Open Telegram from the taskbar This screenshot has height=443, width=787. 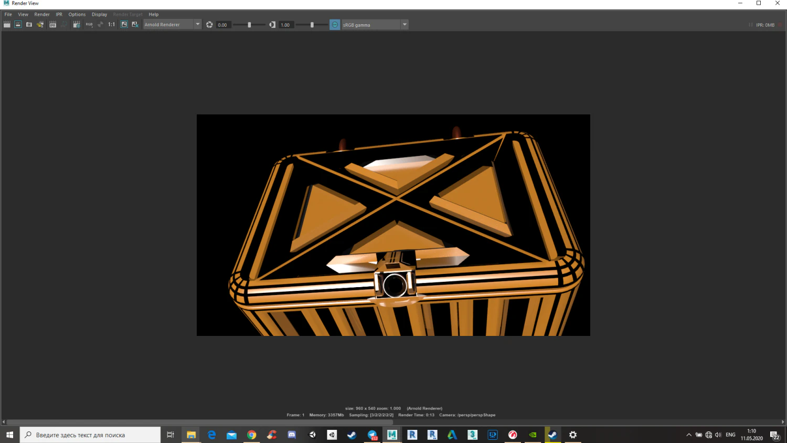[372, 435]
